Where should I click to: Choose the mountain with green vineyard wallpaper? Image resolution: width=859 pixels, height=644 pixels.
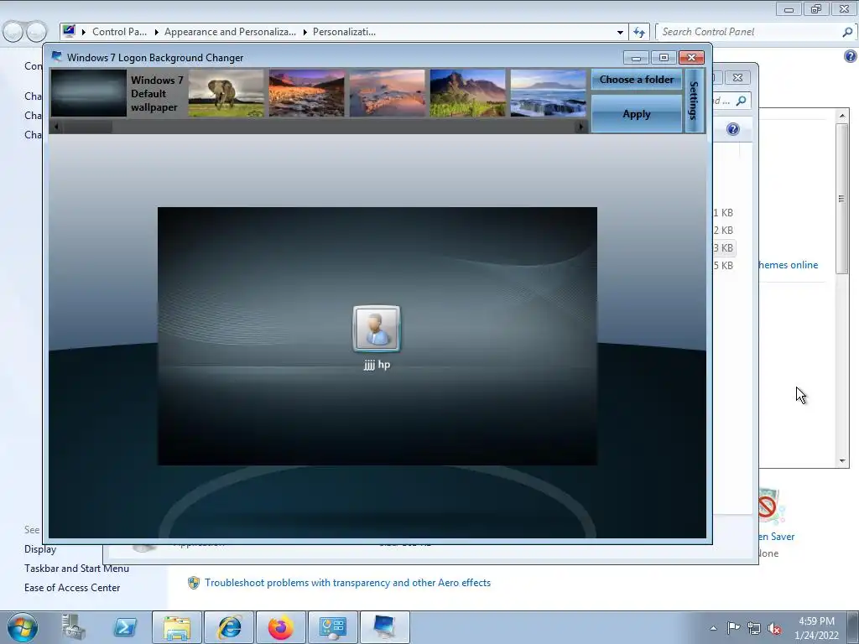coord(468,93)
